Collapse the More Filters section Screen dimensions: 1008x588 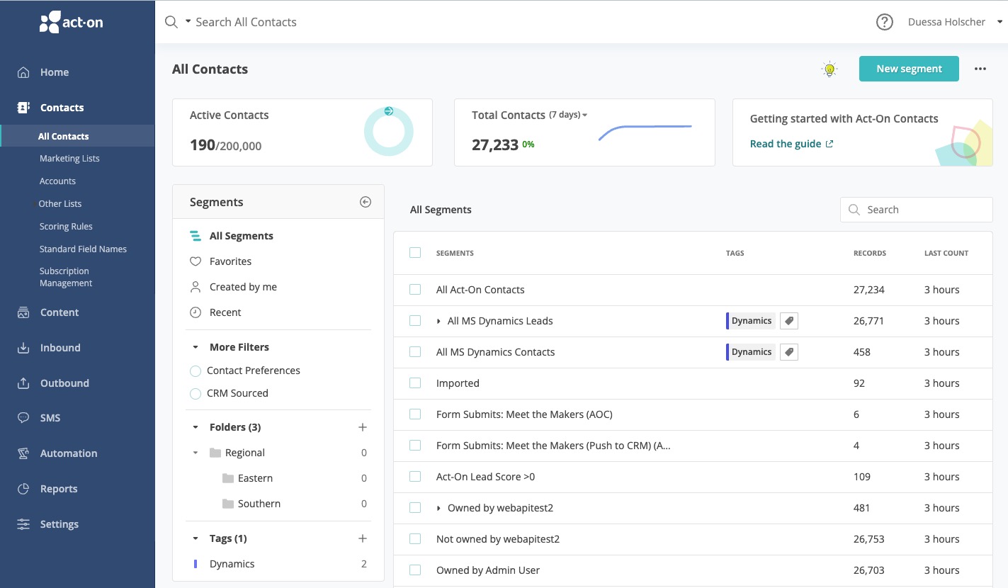click(196, 347)
